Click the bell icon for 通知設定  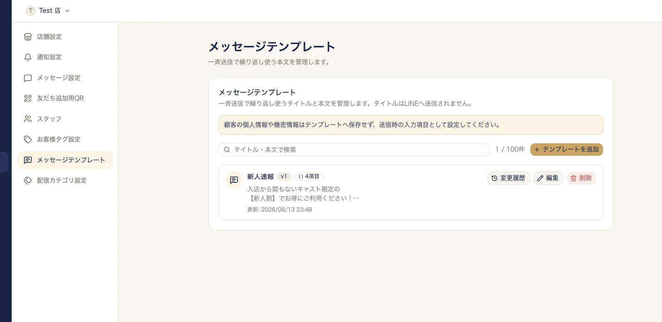click(28, 57)
